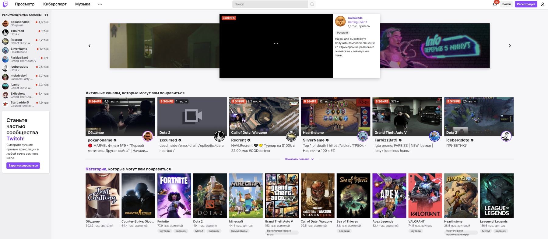
Task: Open the Музыка tab
Action: pyautogui.click(x=83, y=4)
